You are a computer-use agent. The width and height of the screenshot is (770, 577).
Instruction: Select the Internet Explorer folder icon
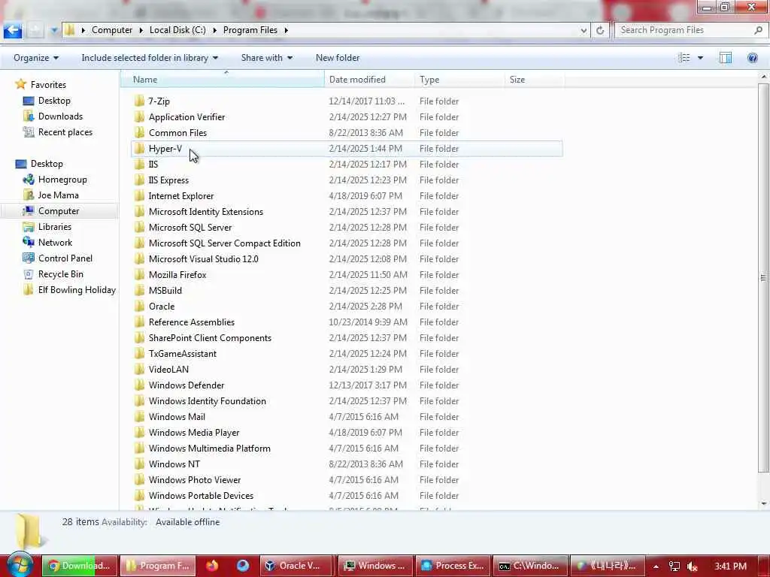(139, 196)
